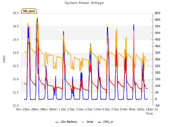This screenshot has width=169, height=127.
Task: Click the Dec 3 date tick label
Action: point(74,109)
